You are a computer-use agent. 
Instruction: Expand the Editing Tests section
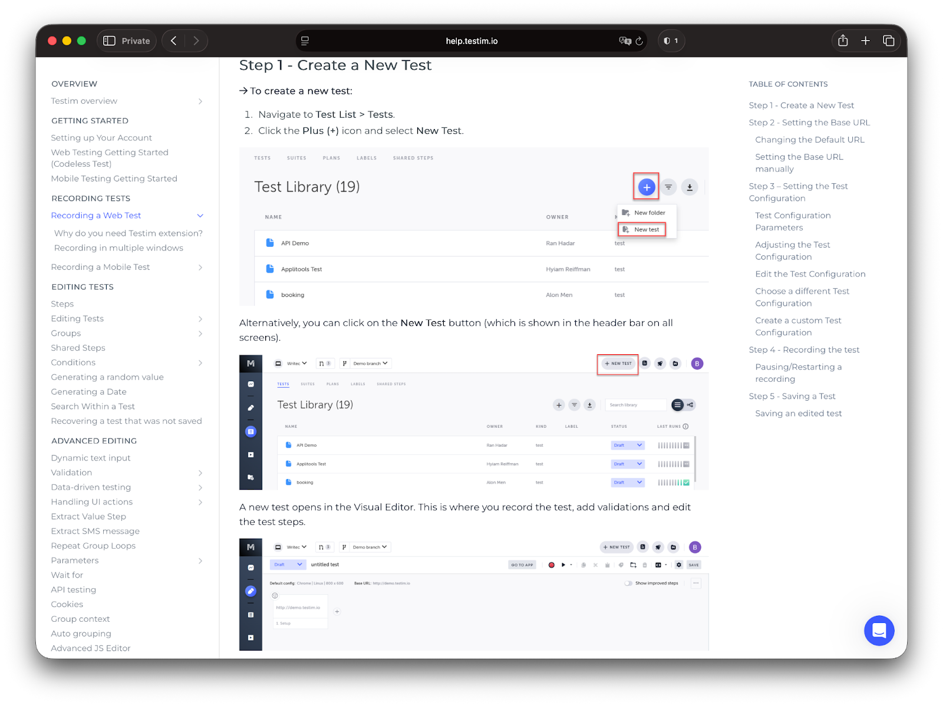point(200,319)
